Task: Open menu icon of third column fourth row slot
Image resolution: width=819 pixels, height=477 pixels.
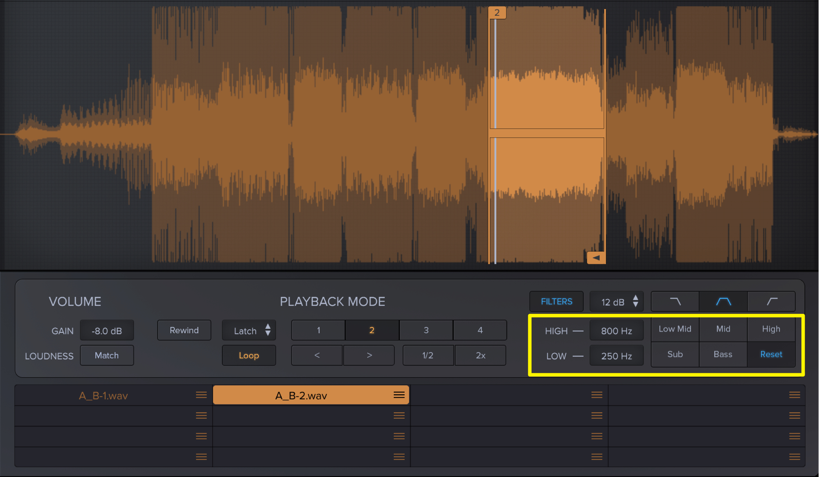Action: pyautogui.click(x=597, y=457)
